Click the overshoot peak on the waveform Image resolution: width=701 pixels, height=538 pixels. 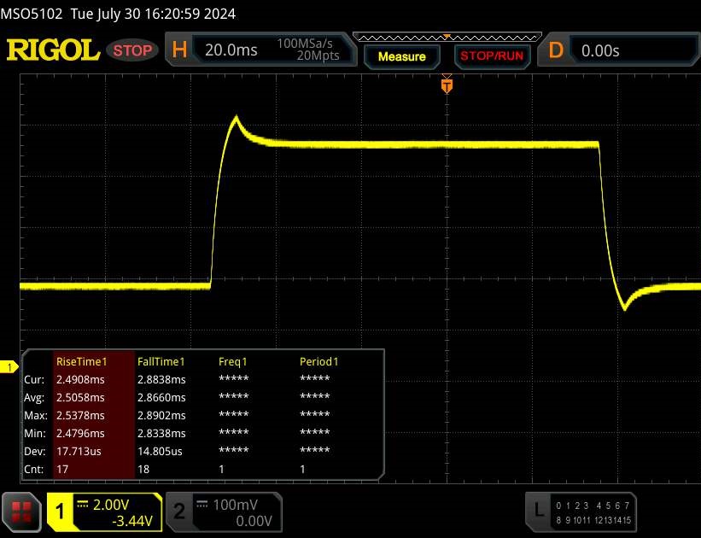pyautogui.click(x=236, y=117)
